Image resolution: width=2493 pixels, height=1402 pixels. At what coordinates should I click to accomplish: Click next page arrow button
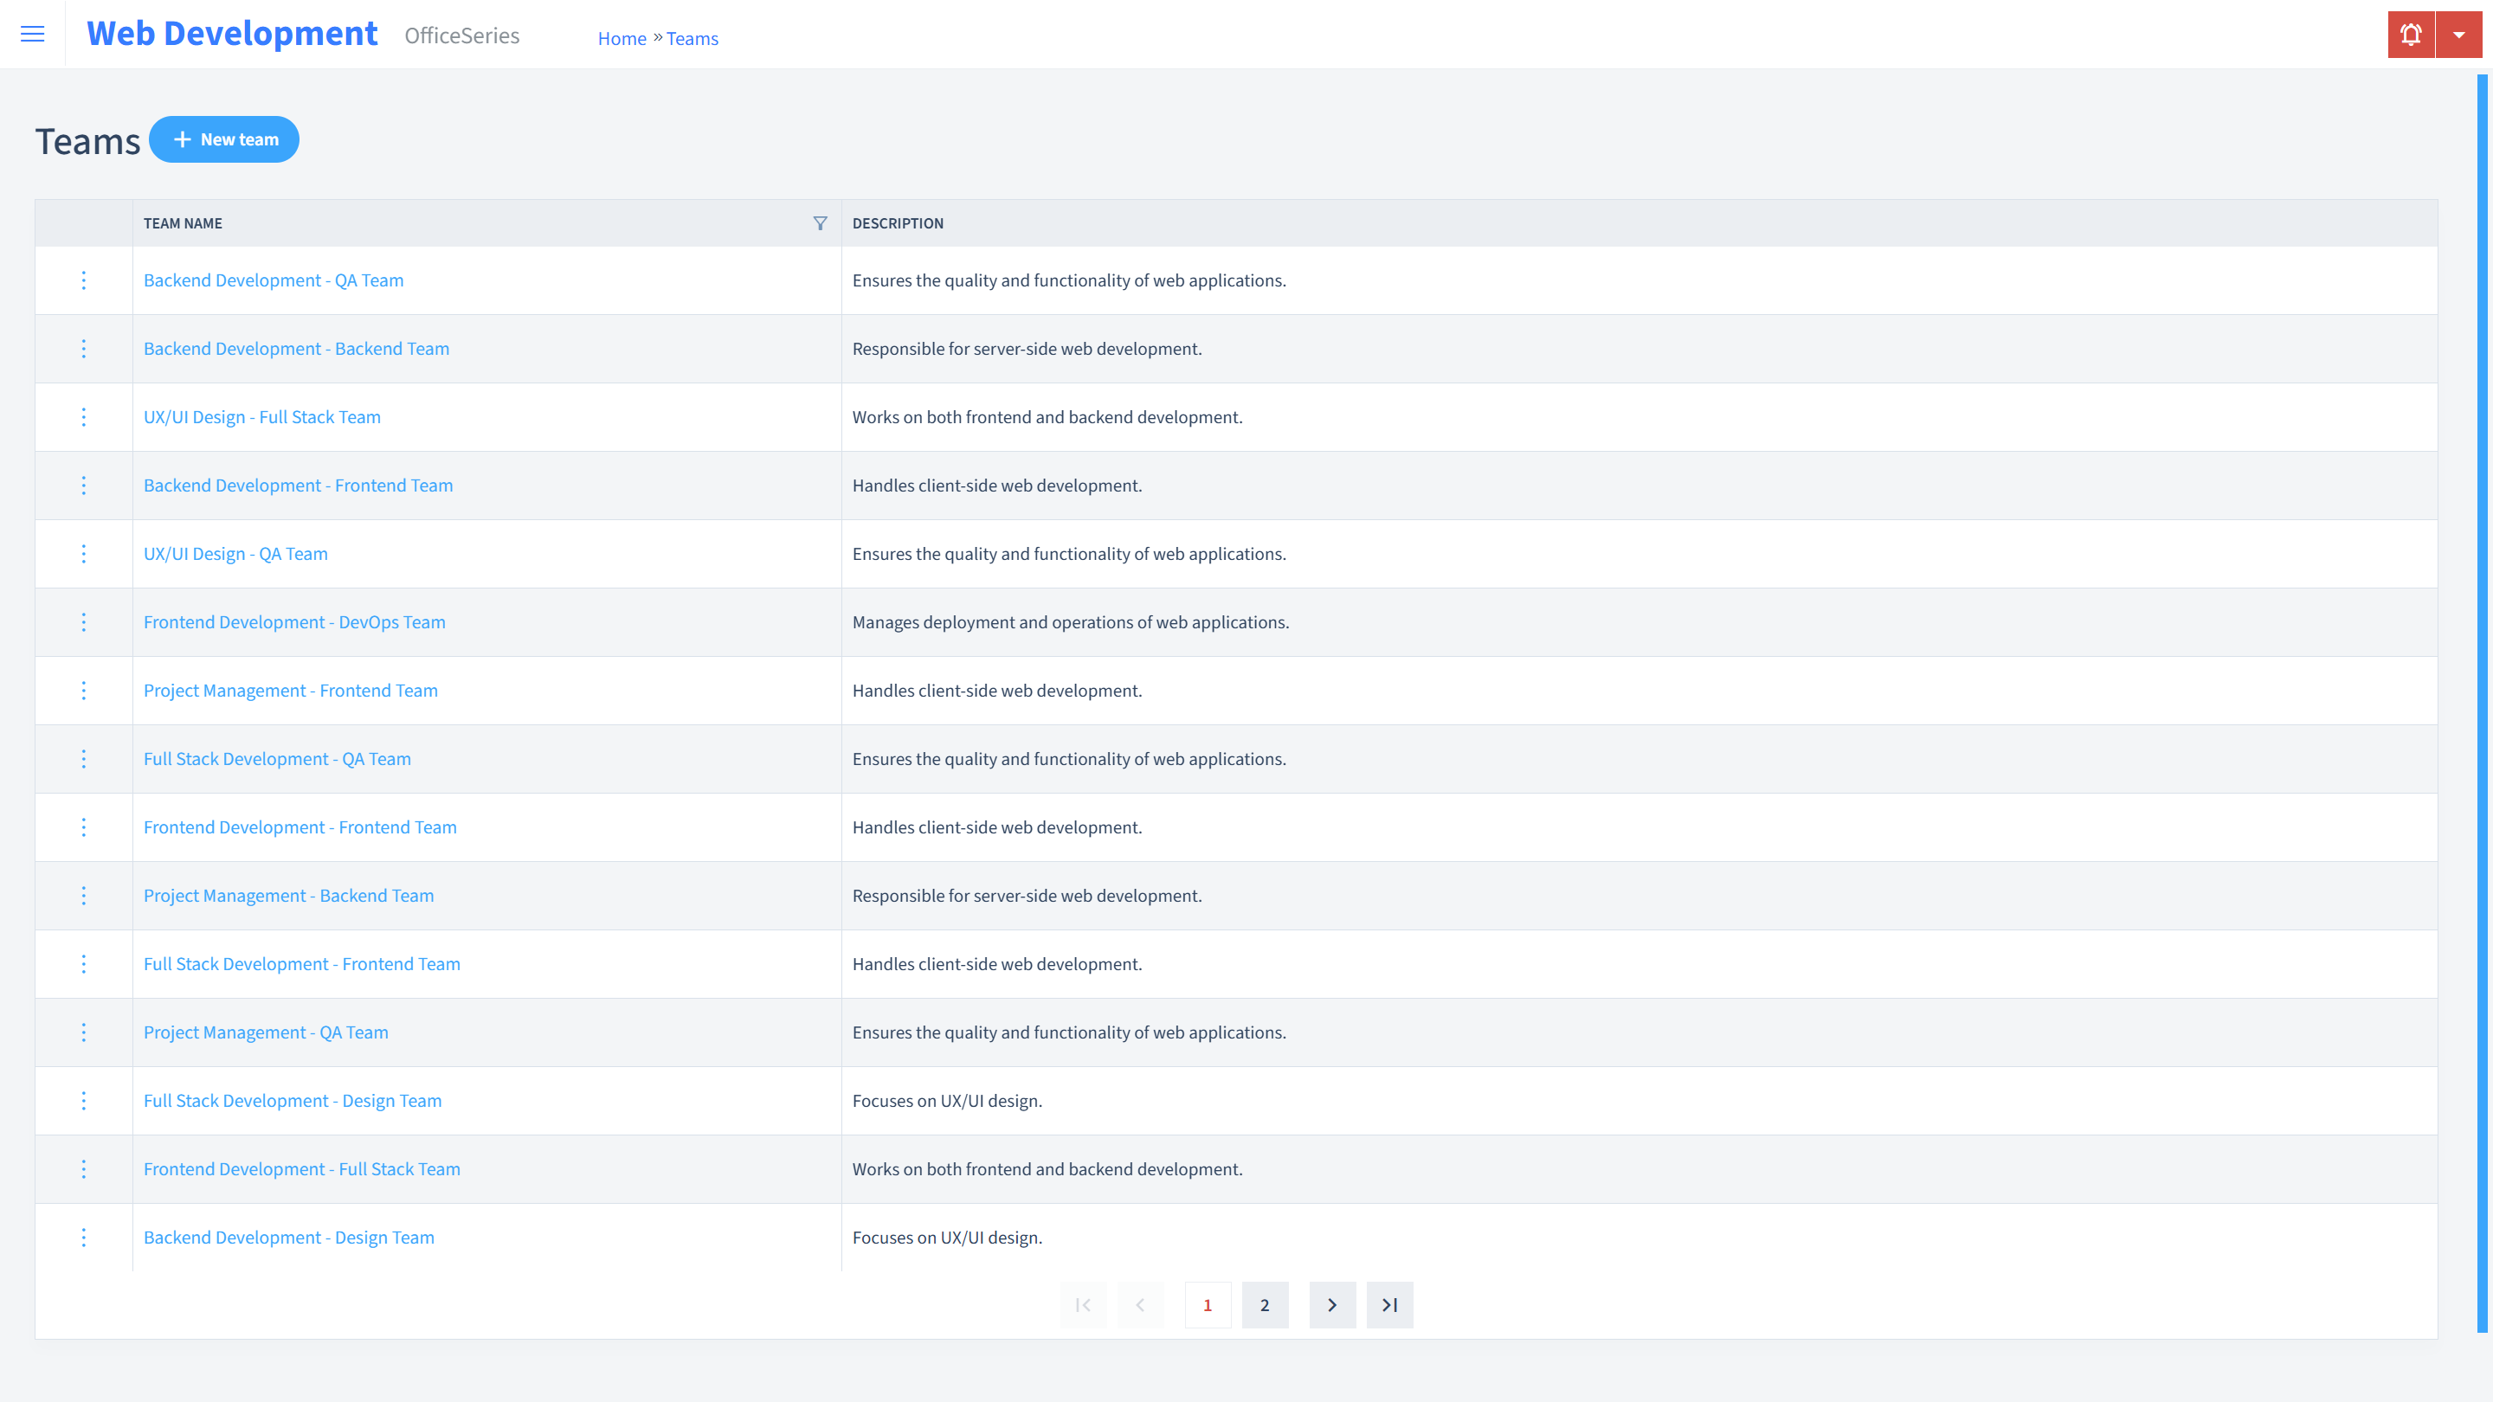(x=1330, y=1304)
